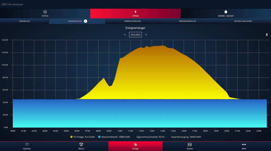
Task: Open info icon next to Energieerzeuger
Action: pyautogui.click(x=85, y=21)
